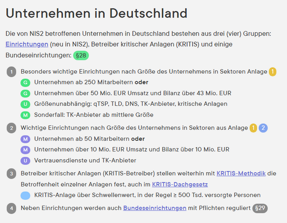Image resolution: width=287 pixels, height=223 pixels.
Task: Click text 'Unternehmen über 10 Mio. EUR Umsatz'
Action: [91, 149]
